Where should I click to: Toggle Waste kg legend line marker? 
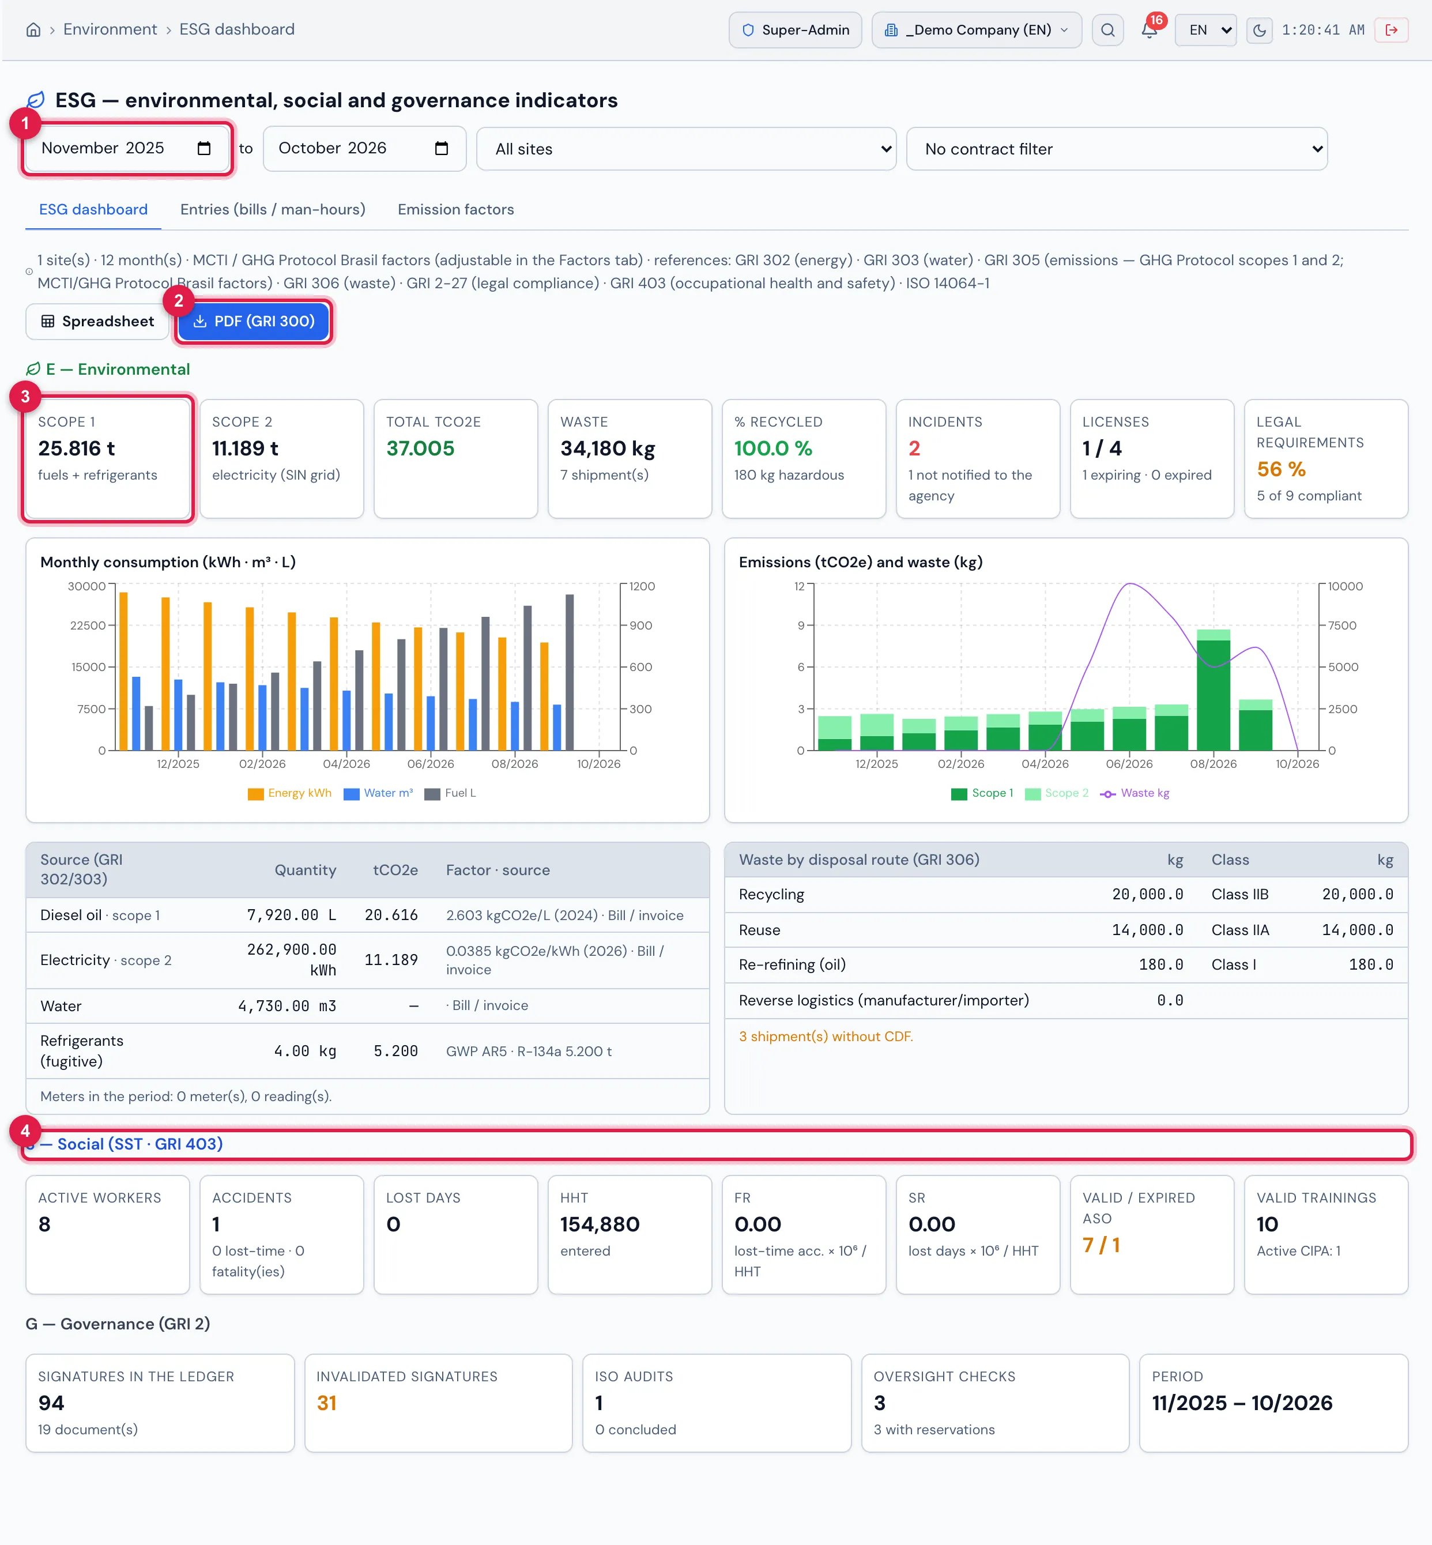point(1108,793)
